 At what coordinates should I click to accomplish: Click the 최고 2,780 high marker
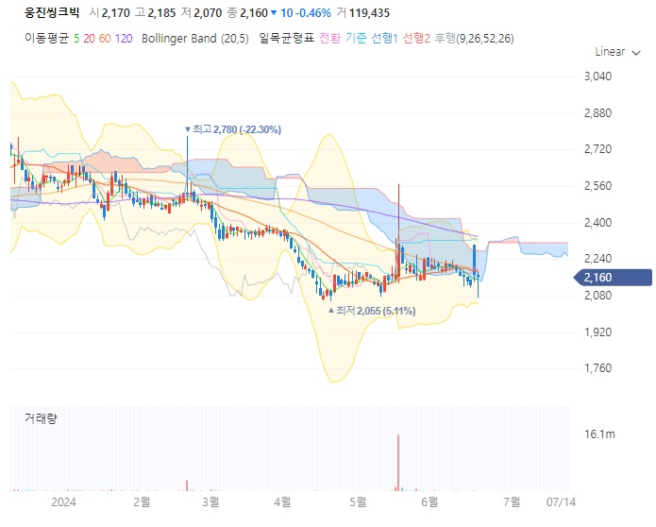233,129
